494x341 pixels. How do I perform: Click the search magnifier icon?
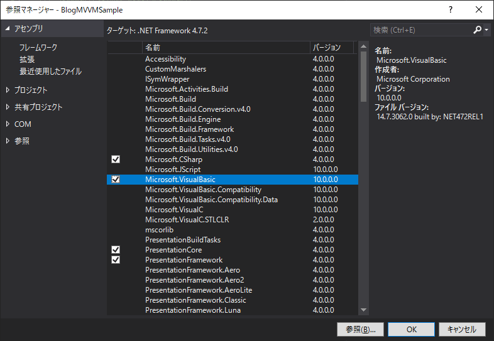(x=477, y=30)
